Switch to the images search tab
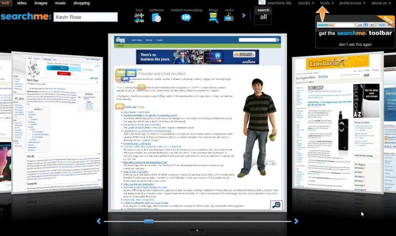Image resolution: width=396 pixels, height=236 pixels. 41,3
